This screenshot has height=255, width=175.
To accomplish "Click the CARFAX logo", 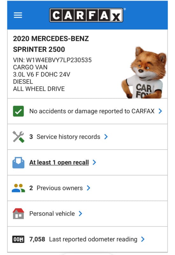I will (86, 15).
